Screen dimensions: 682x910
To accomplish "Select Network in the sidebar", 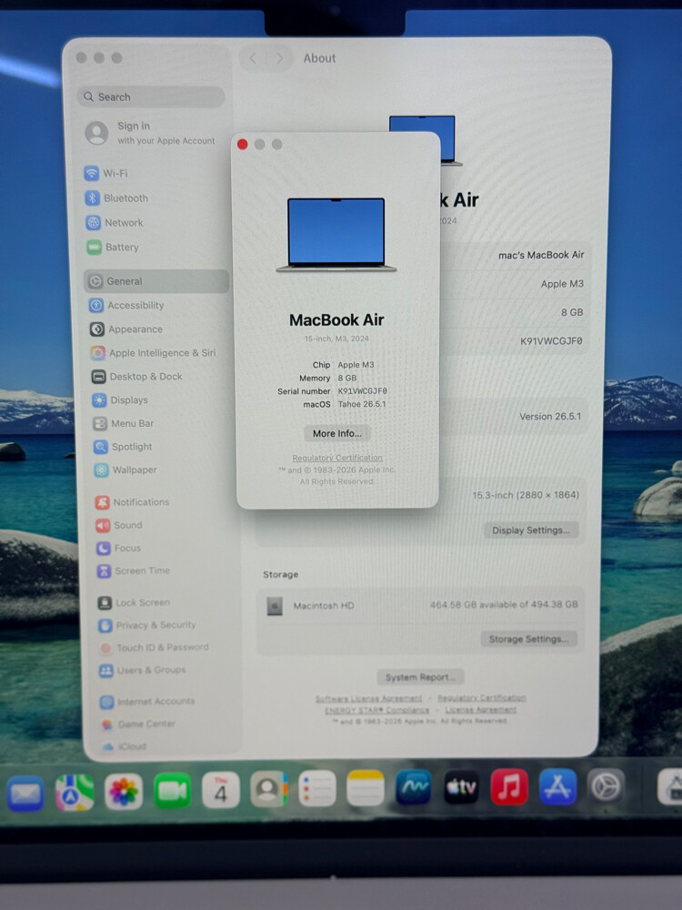I will coord(115,222).
